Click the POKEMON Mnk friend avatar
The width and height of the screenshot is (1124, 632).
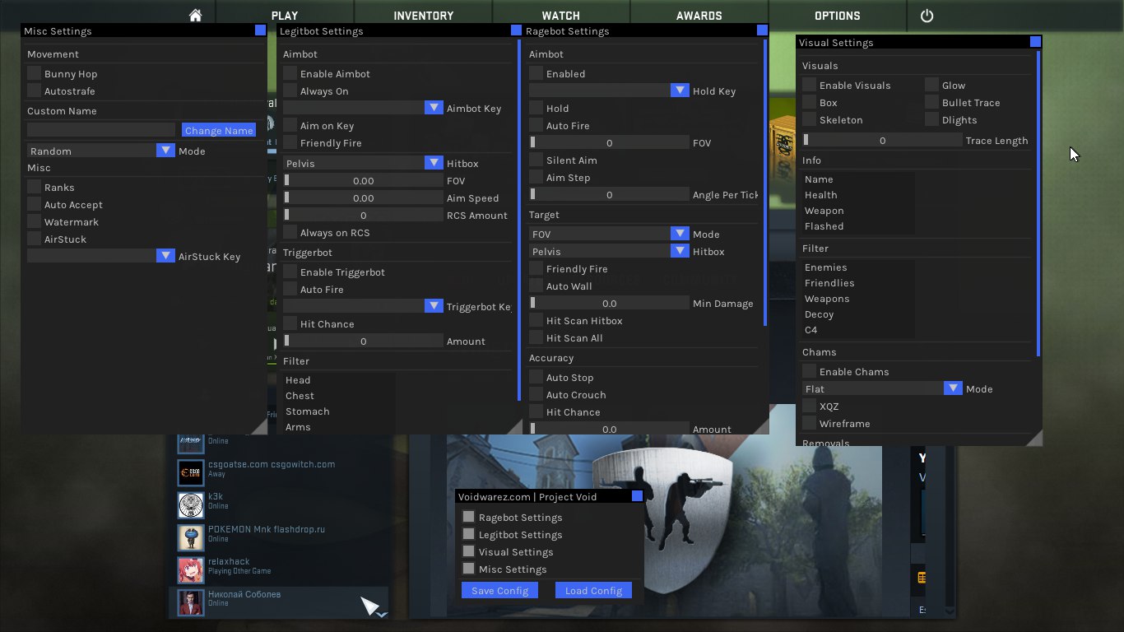tap(191, 537)
